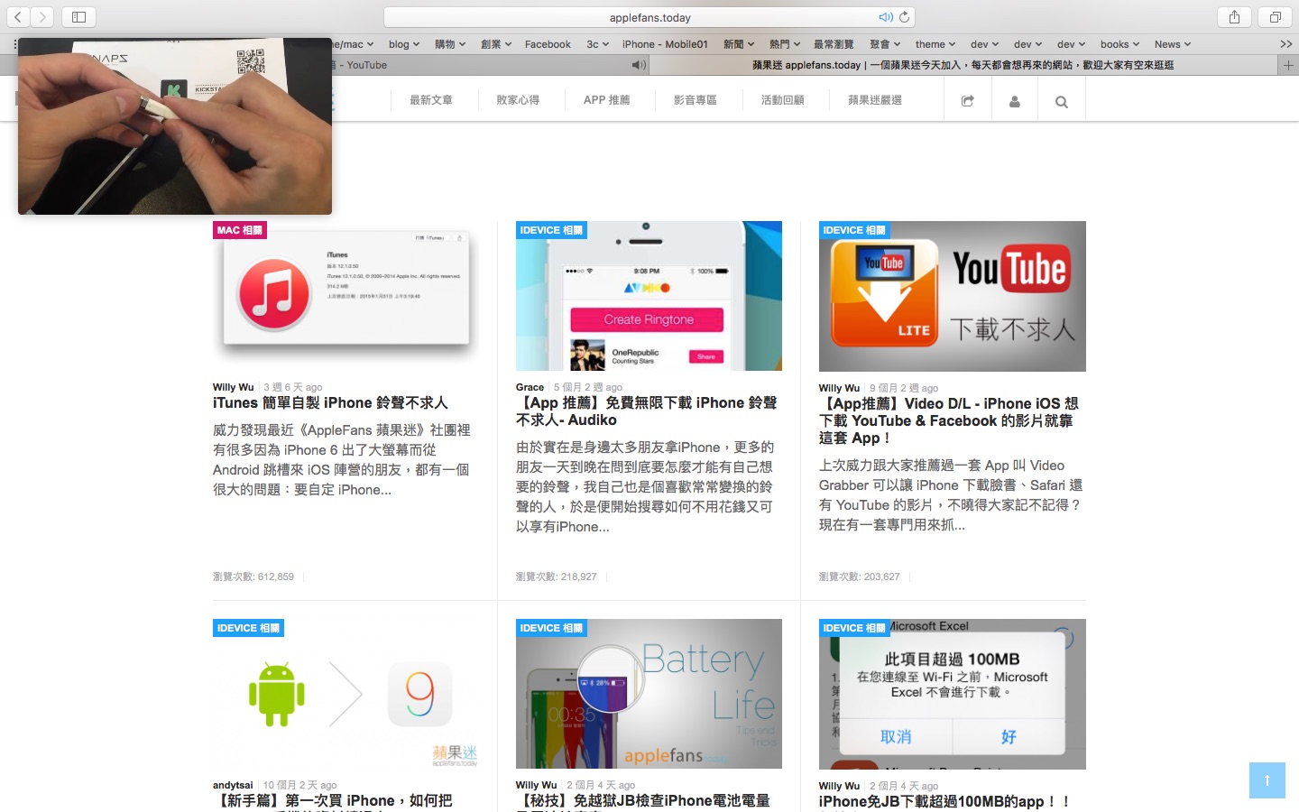Expand the 創業 bookmarks folder
Screen dimensions: 1299x812
pos(496,44)
